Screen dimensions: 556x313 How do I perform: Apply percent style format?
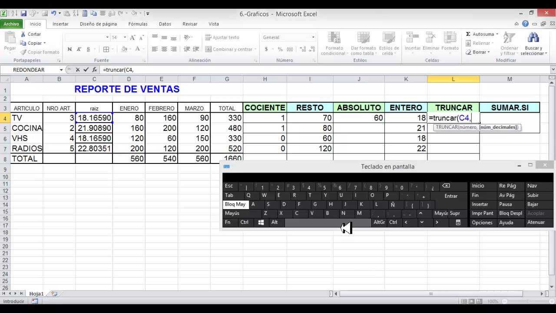280,49
